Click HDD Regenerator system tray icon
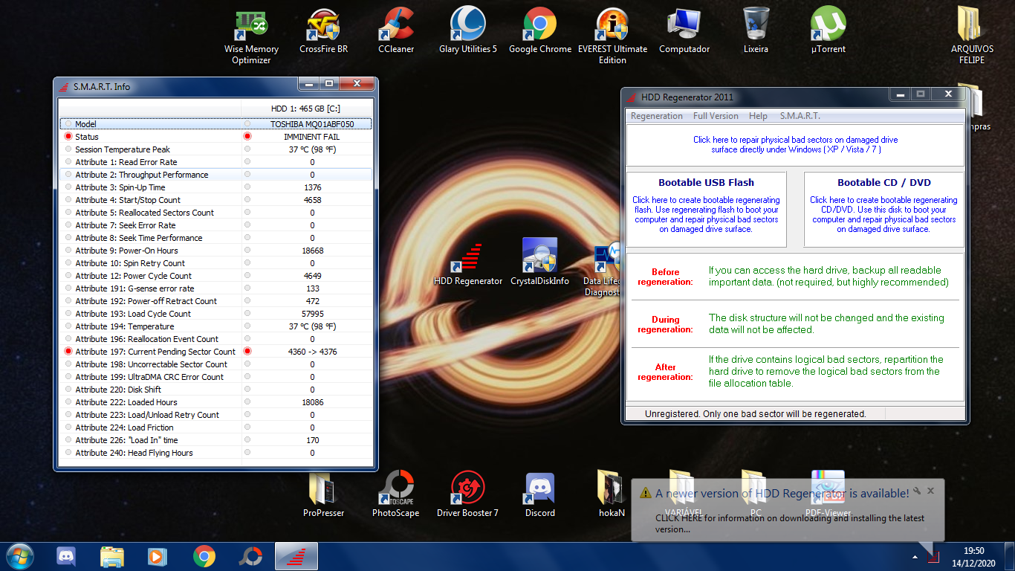Screen dimensions: 1015x571 933,557
